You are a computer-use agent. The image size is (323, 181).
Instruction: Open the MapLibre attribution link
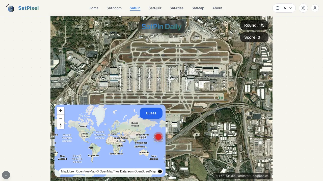67,171
